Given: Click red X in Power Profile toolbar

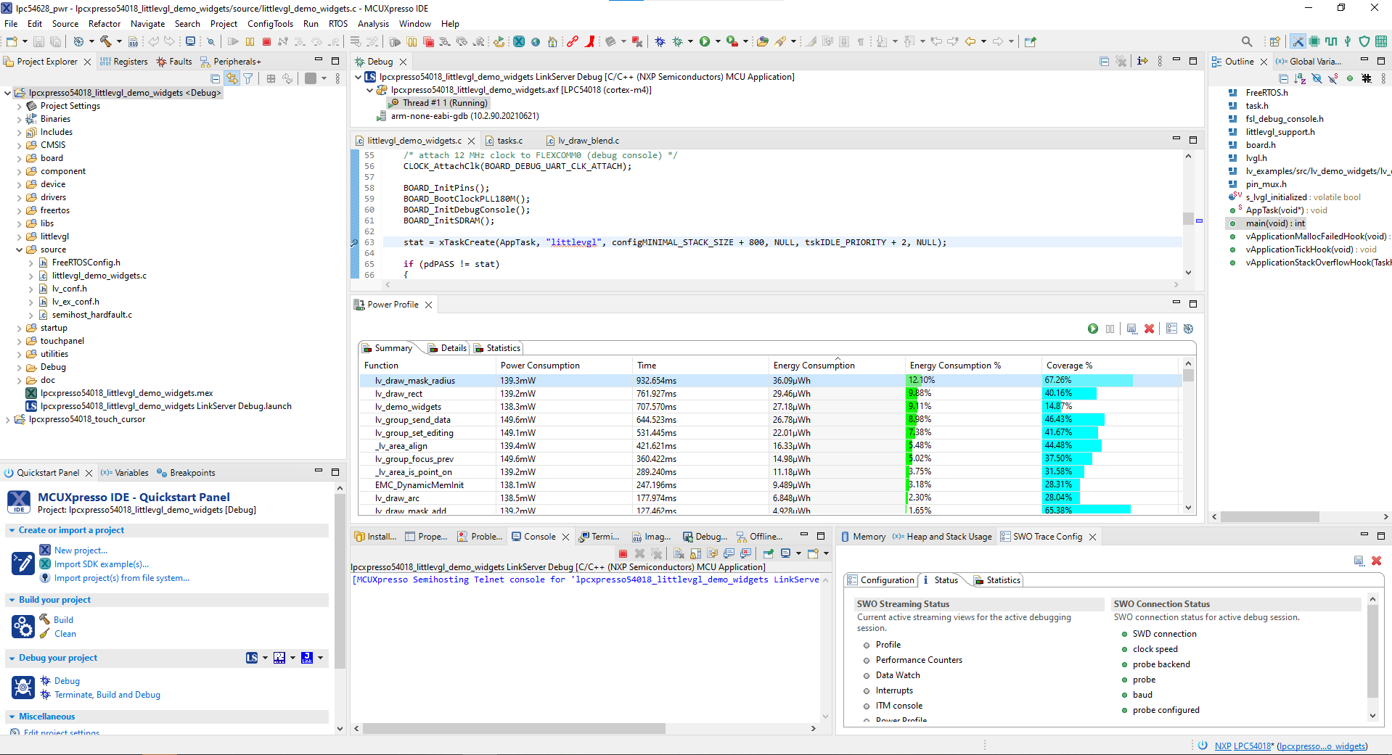Looking at the screenshot, I should (x=1149, y=329).
